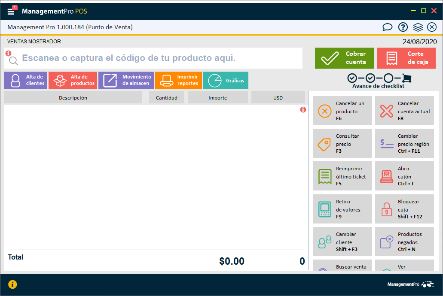Lock the register with Bloquear caja
Screen dimensions: 443x296
click(x=404, y=209)
